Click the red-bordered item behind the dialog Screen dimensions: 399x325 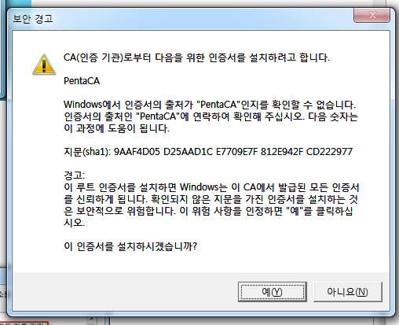coord(24,323)
